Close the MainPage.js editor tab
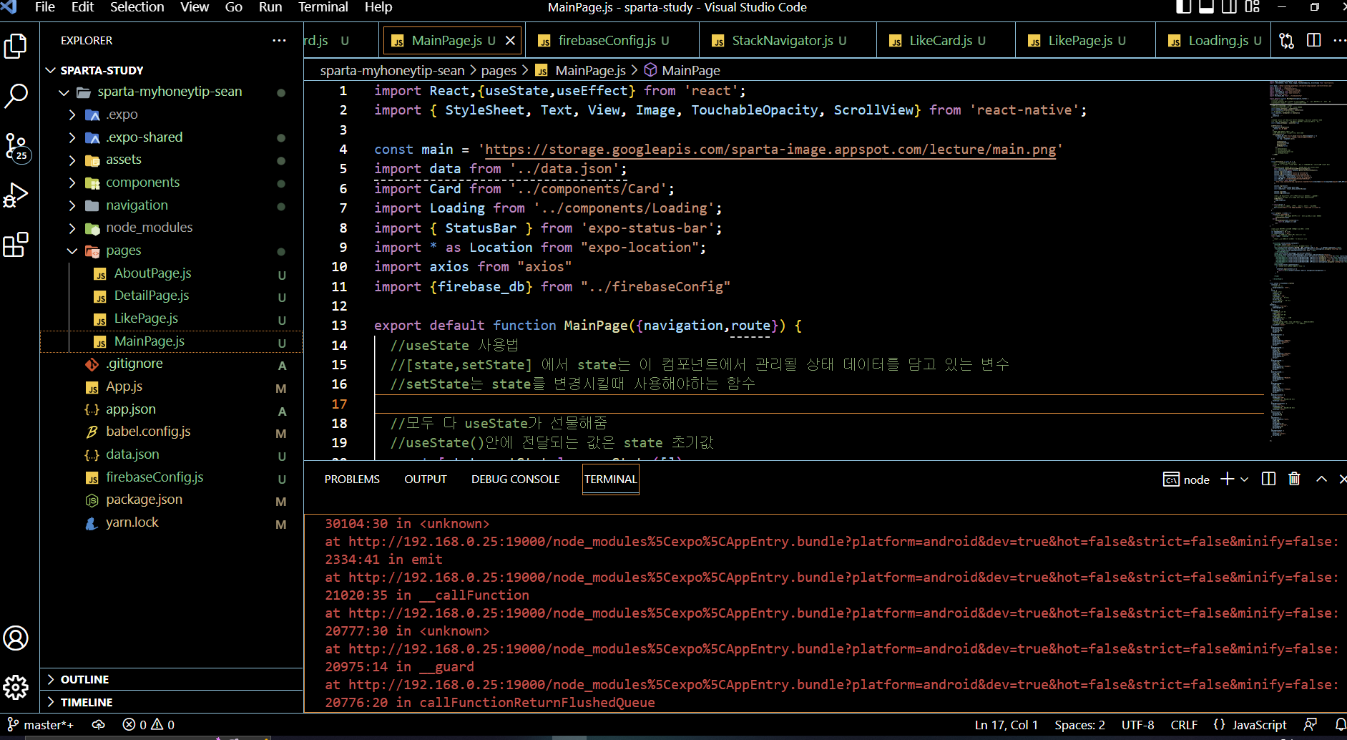 coord(510,41)
